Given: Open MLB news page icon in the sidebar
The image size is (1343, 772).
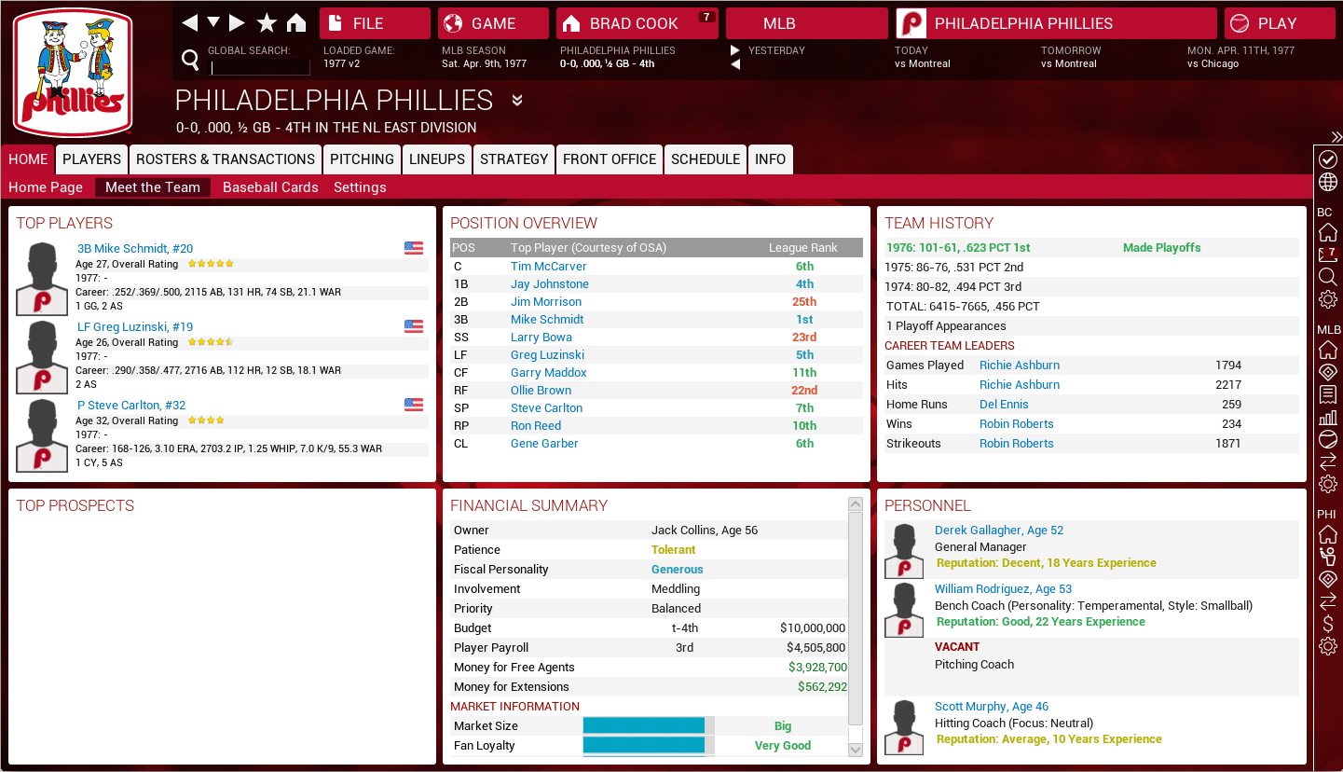Looking at the screenshot, I should (1328, 394).
